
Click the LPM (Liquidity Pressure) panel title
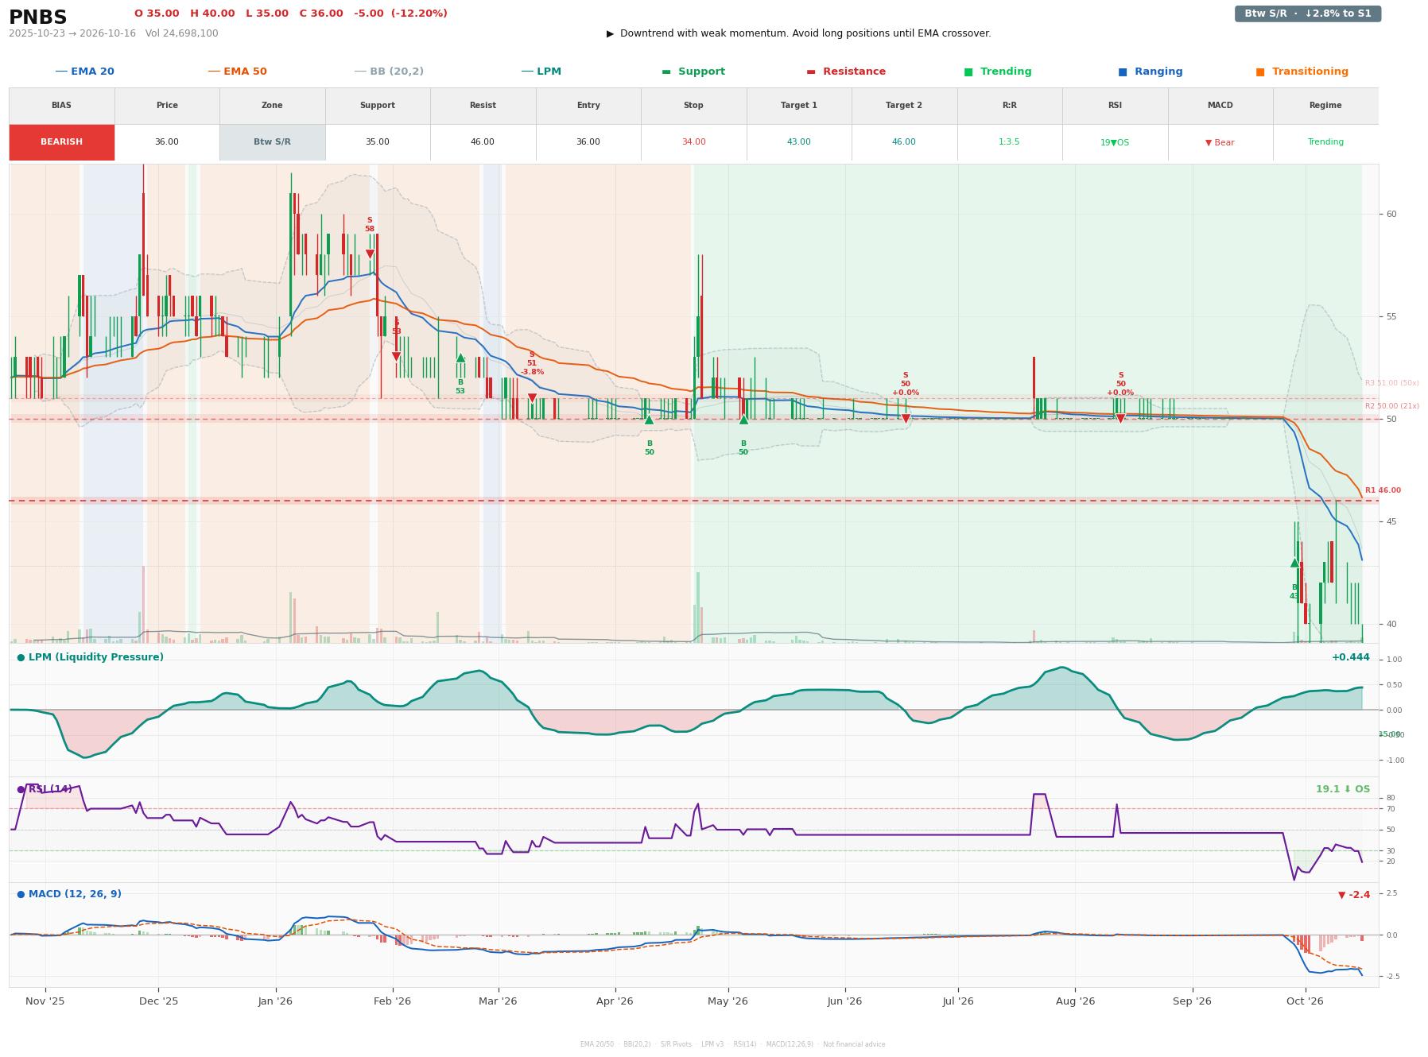click(x=90, y=657)
